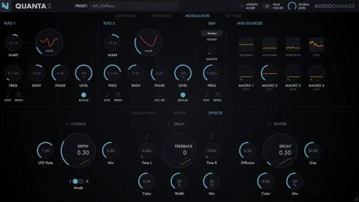
Task: Click the FLFO 1 Warp knob
Action: [x=13, y=43]
